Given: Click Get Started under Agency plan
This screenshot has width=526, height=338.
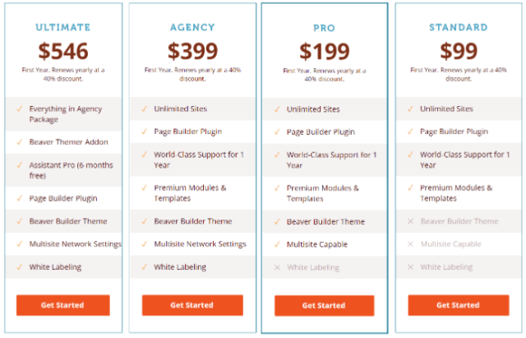Looking at the screenshot, I should (x=192, y=305).
